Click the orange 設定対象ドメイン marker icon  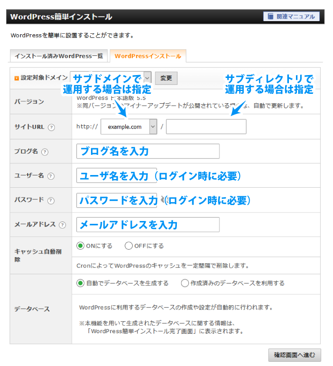pos(16,78)
